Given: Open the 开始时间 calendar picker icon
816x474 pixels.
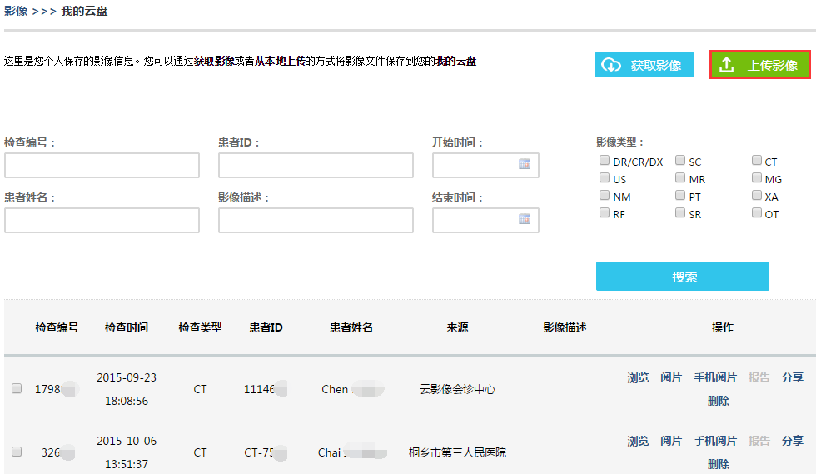Looking at the screenshot, I should [x=525, y=164].
